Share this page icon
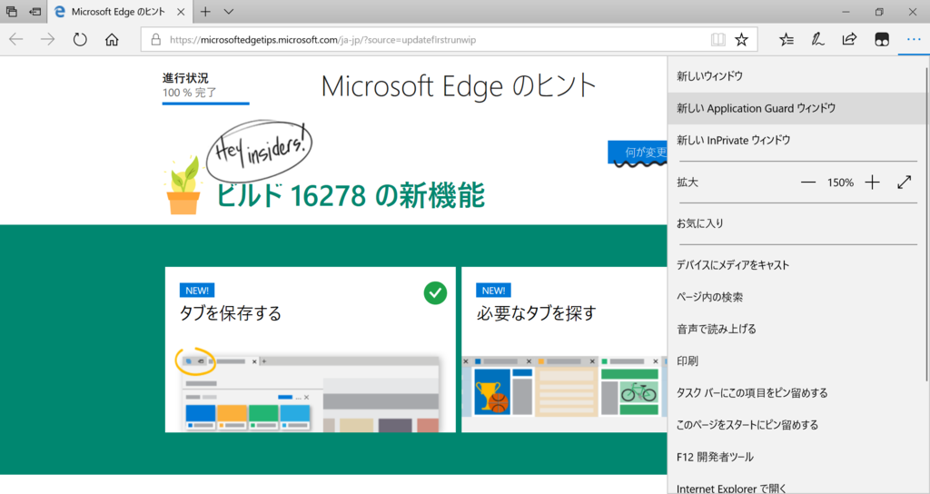 click(x=849, y=40)
